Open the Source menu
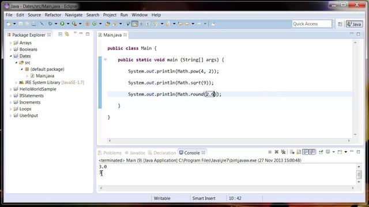Image resolution: width=369 pixels, height=207 pixels. click(35, 15)
